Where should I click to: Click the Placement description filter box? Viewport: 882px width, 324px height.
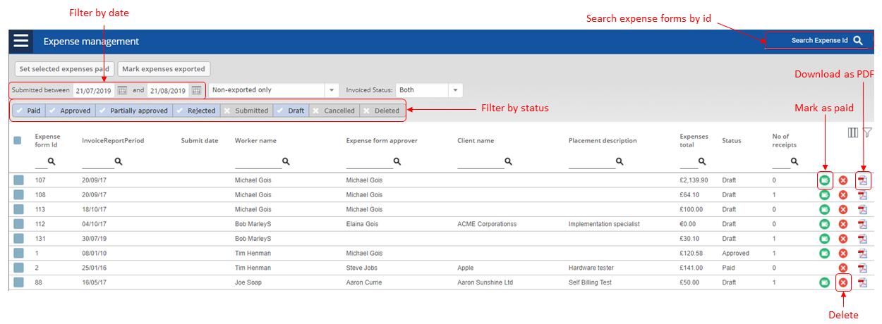[x=592, y=163]
